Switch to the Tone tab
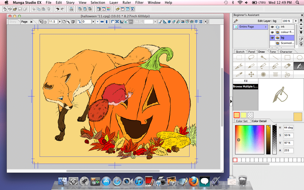Screen dimensions: 304x190 pyautogui.click(x=272, y=52)
